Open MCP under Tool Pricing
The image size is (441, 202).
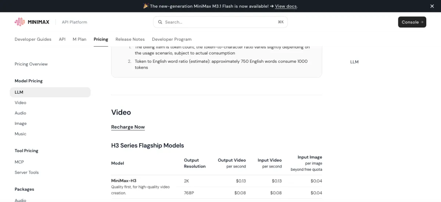[19, 162]
